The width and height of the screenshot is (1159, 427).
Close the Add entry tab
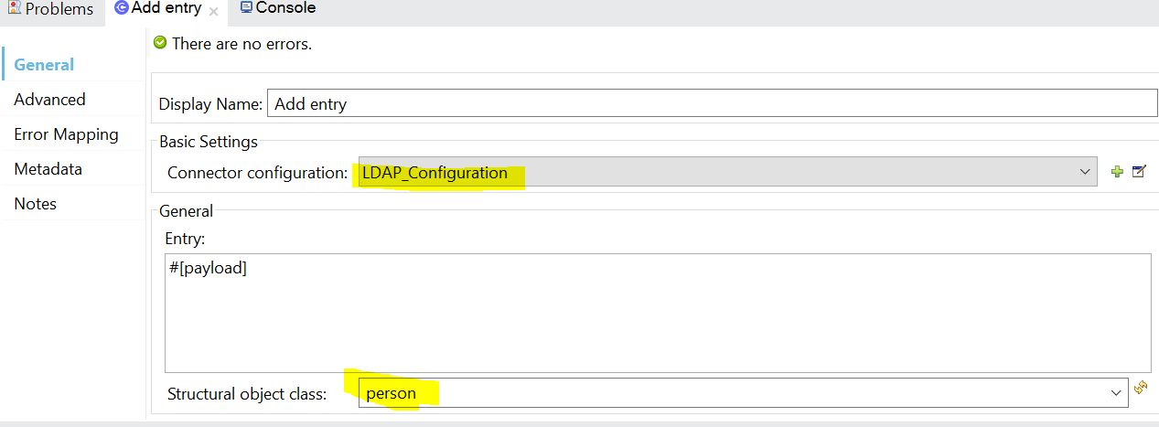pos(213,12)
